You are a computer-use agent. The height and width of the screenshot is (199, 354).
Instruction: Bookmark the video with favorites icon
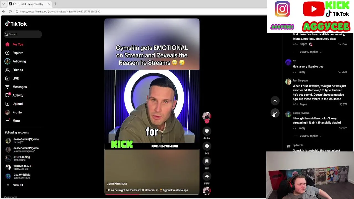pyautogui.click(x=207, y=161)
